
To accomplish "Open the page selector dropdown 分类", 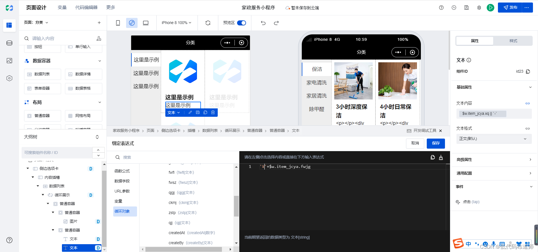I will click(36, 22).
